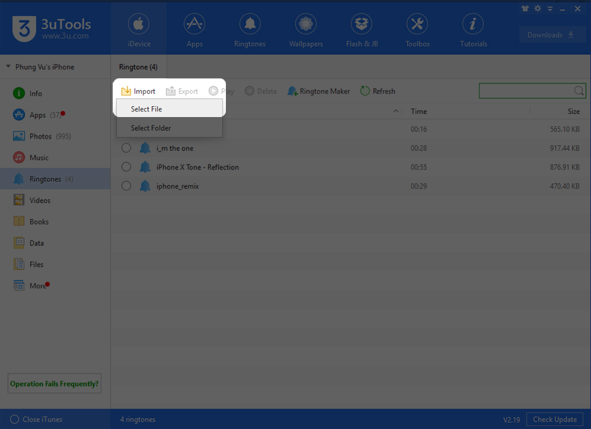
Task: Collapse the Phung Vu's iPhone device tree
Action: (9, 67)
